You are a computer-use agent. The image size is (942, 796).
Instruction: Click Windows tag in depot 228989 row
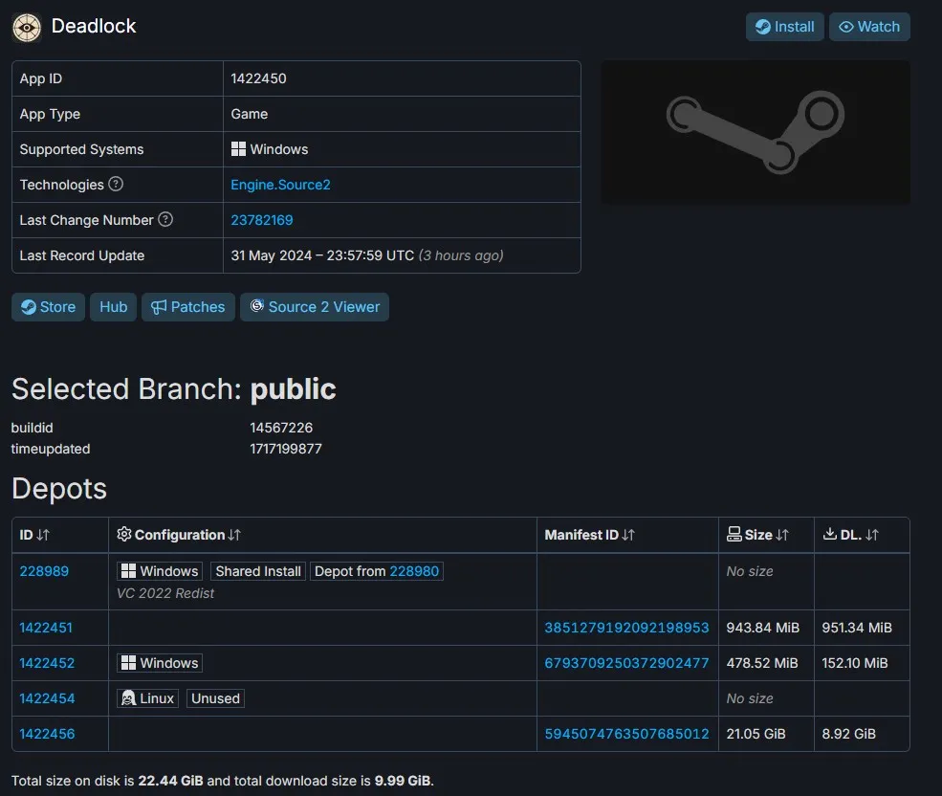159,571
